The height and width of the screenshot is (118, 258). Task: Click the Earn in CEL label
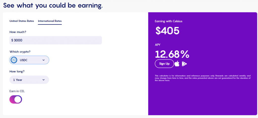coord(17,91)
